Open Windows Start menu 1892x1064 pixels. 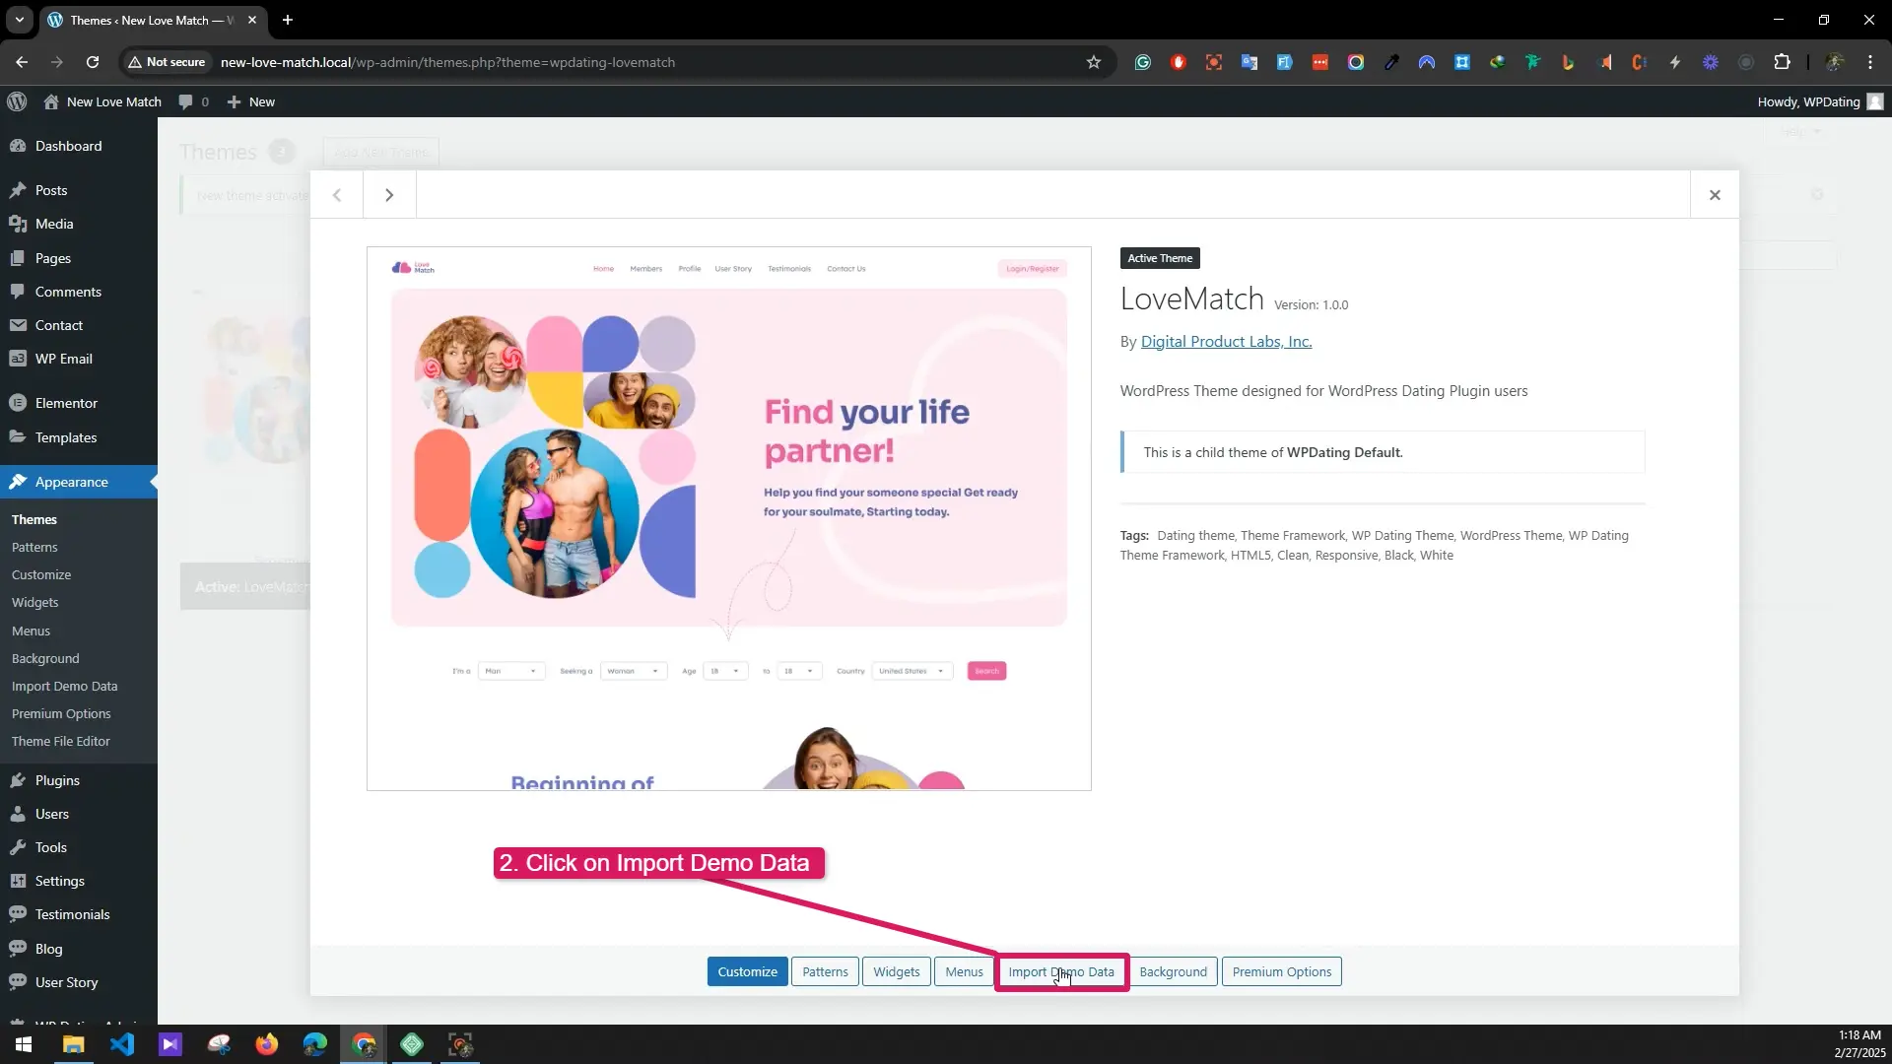[x=24, y=1044]
